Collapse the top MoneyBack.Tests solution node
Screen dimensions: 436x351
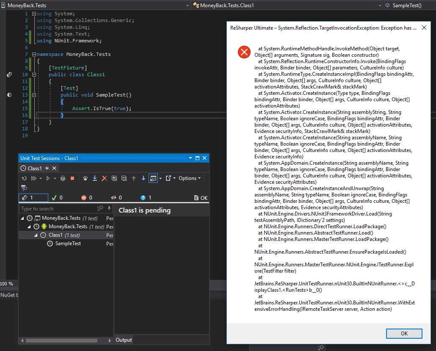click(x=22, y=218)
